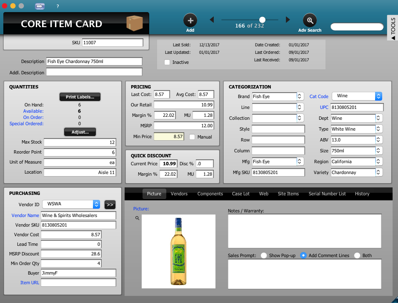Click the blue arrow toolbar icon
The image size is (398, 303).
tap(40, 6)
